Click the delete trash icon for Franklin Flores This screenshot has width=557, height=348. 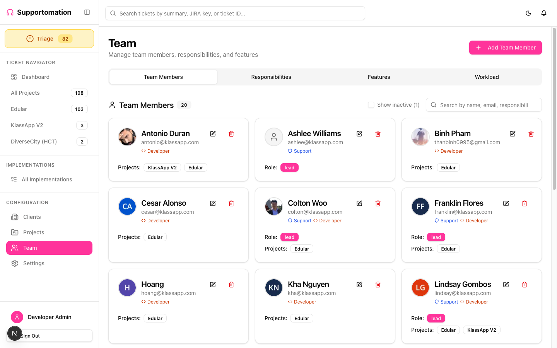pyautogui.click(x=525, y=203)
